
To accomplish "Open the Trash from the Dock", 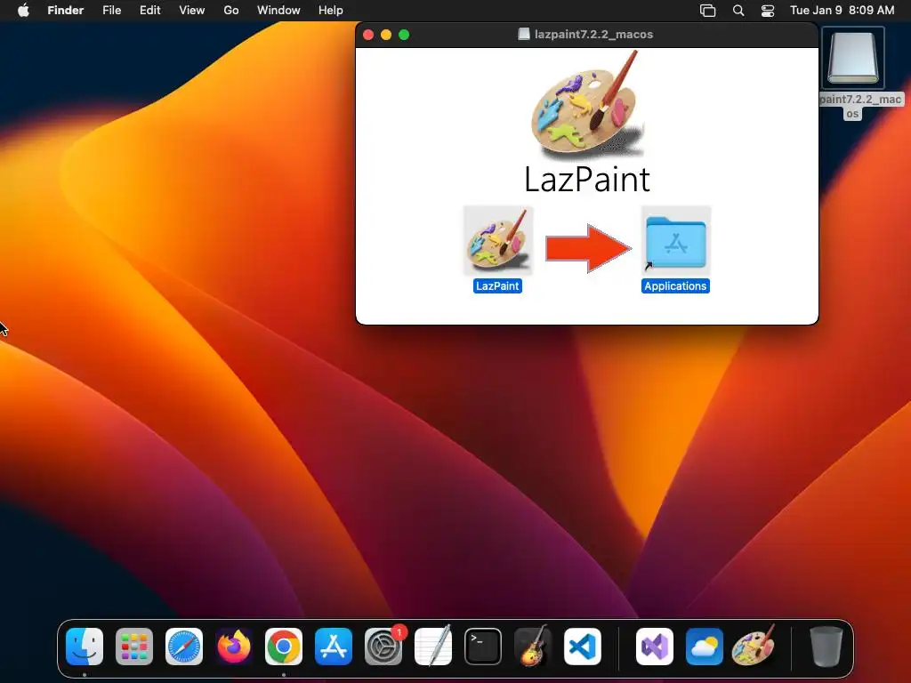I will coord(826,647).
